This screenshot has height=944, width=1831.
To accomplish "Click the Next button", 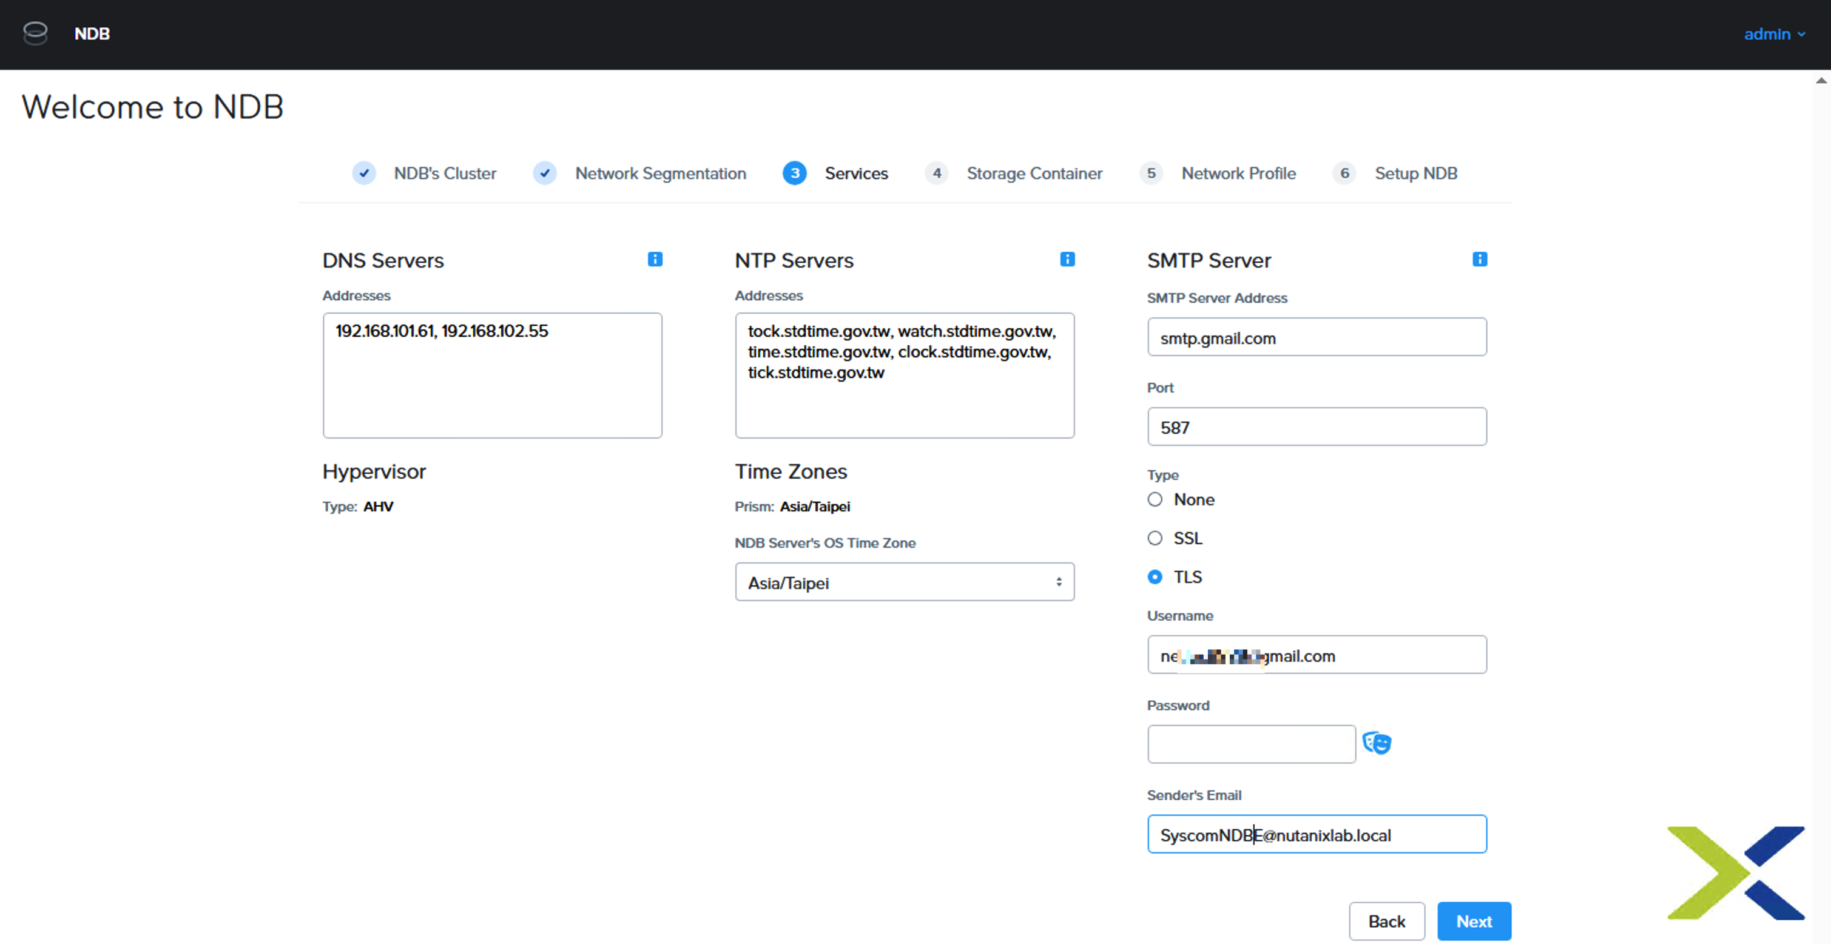I will coord(1474,922).
